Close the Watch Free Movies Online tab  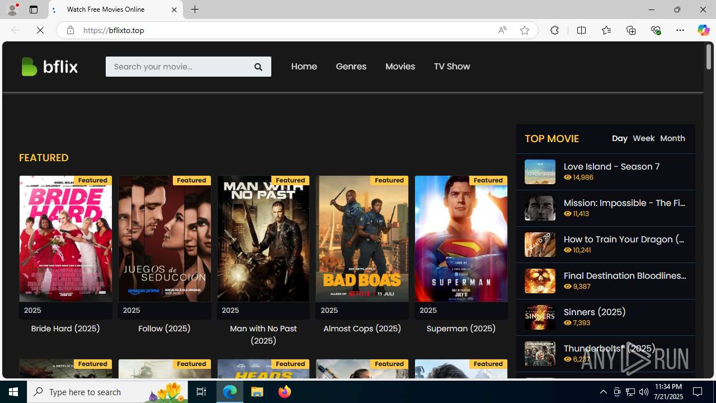pyautogui.click(x=174, y=10)
